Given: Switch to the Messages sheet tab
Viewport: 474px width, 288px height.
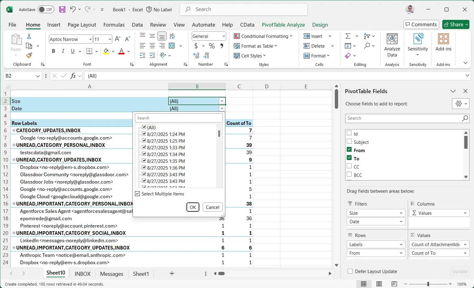Looking at the screenshot, I should [111, 274].
